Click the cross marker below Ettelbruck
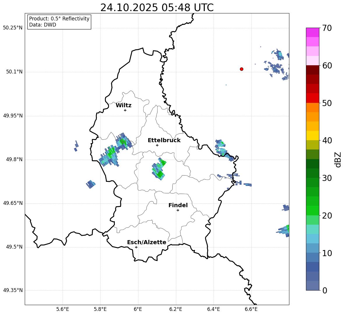The image size is (345, 315). click(x=157, y=145)
